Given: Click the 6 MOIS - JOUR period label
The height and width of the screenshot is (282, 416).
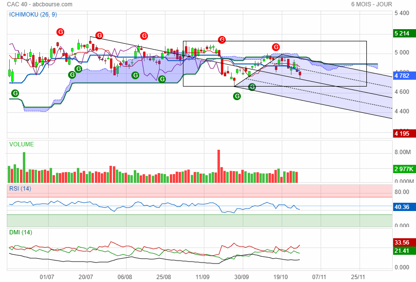Looking at the screenshot, I should [x=371, y=4].
